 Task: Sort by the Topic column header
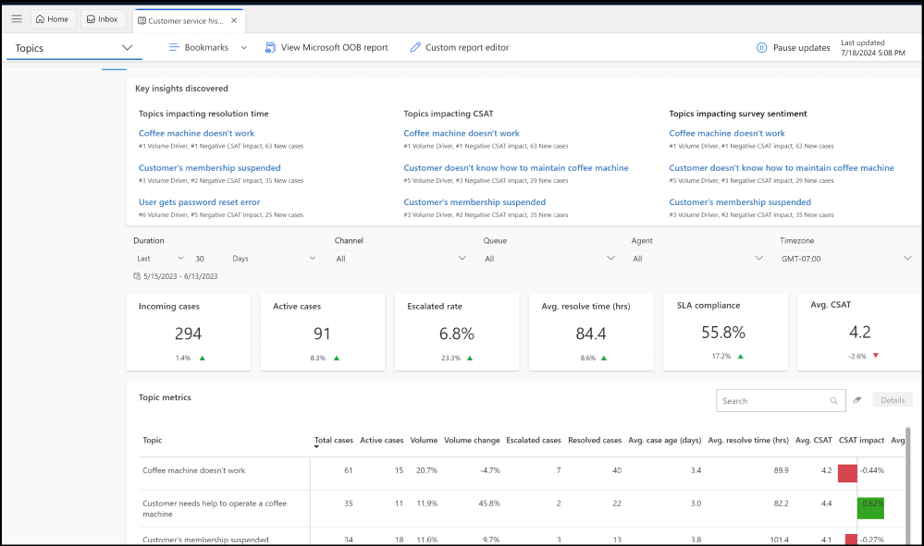click(152, 440)
